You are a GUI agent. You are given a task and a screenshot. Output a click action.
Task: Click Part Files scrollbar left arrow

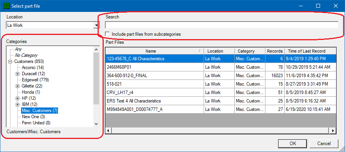coord(108,131)
